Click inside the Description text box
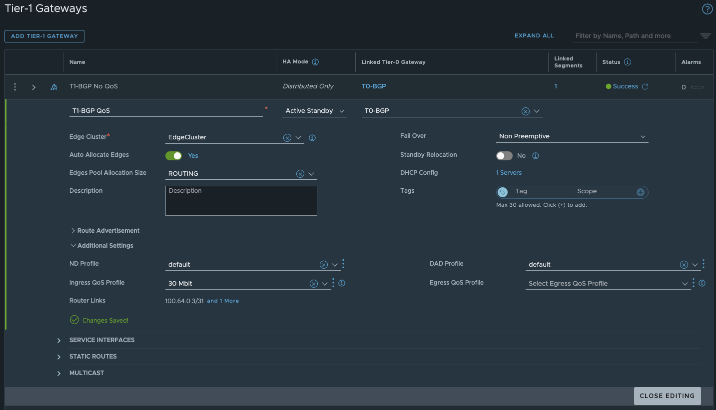This screenshot has width=716, height=410. (x=241, y=200)
